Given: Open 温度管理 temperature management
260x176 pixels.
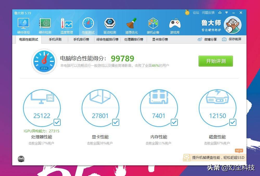Looking at the screenshot, I should click(66, 25).
